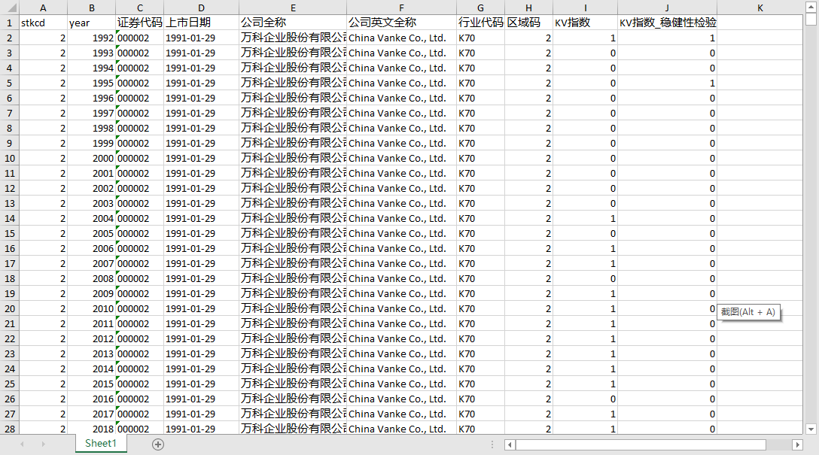Select column G header
Viewport: 819px width, 455px height.
[480, 8]
